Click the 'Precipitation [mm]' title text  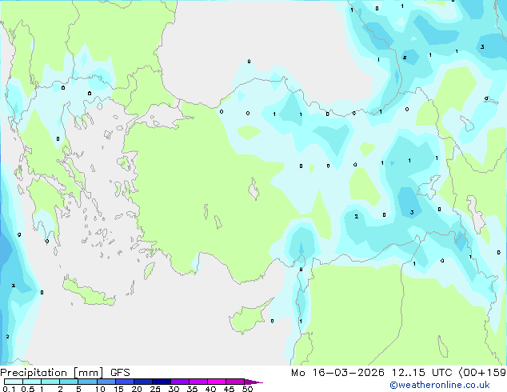[52, 373]
